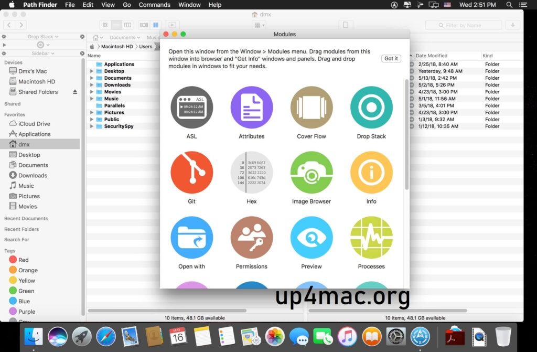Open the Go menu in menu bar
Viewport: 537px width, 352px height.
click(127, 5)
